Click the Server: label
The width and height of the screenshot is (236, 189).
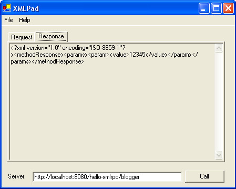click(x=17, y=176)
